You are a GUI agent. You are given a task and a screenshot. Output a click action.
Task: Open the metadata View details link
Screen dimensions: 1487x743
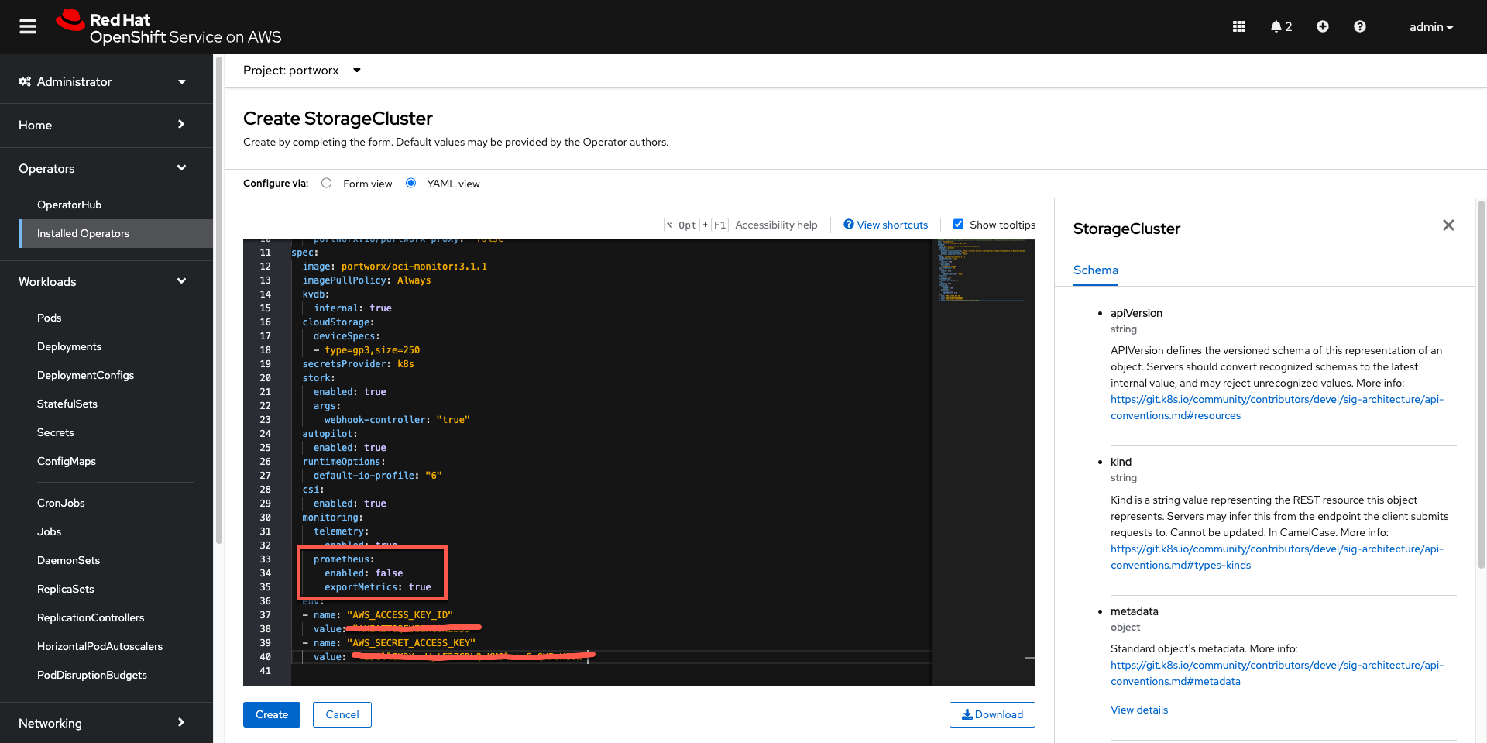coord(1138,709)
